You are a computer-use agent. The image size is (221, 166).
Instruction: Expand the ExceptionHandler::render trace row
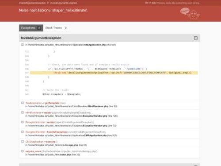pos(23,122)
